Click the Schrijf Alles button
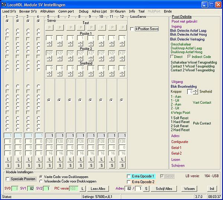Viewport: 223px width, 200px height. point(164,189)
